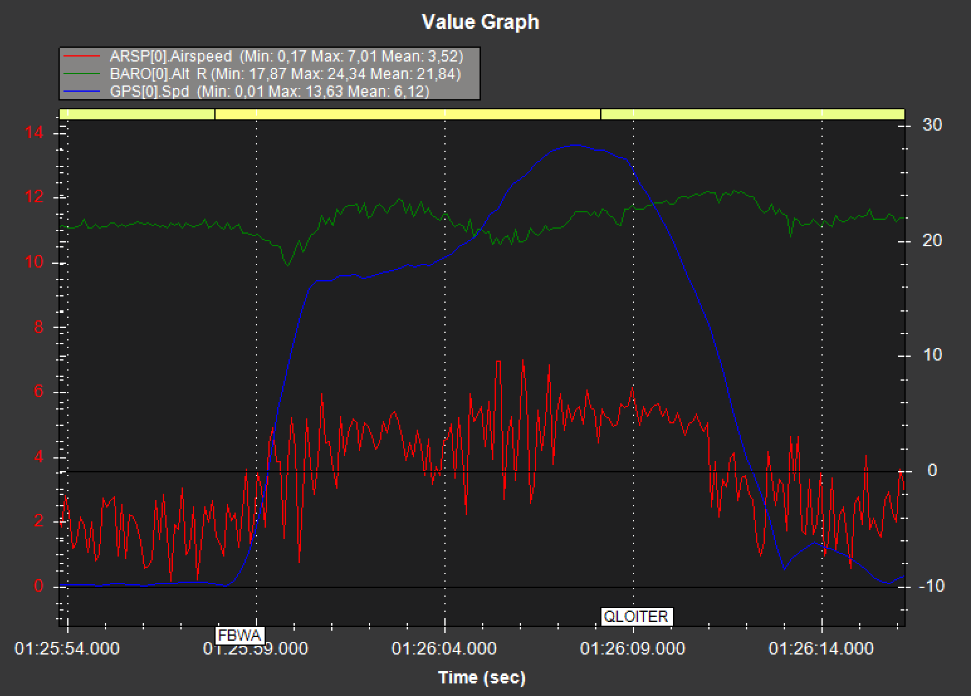Click the red ARSP Airspeed legend line
This screenshot has height=696, width=971.
coord(82,57)
